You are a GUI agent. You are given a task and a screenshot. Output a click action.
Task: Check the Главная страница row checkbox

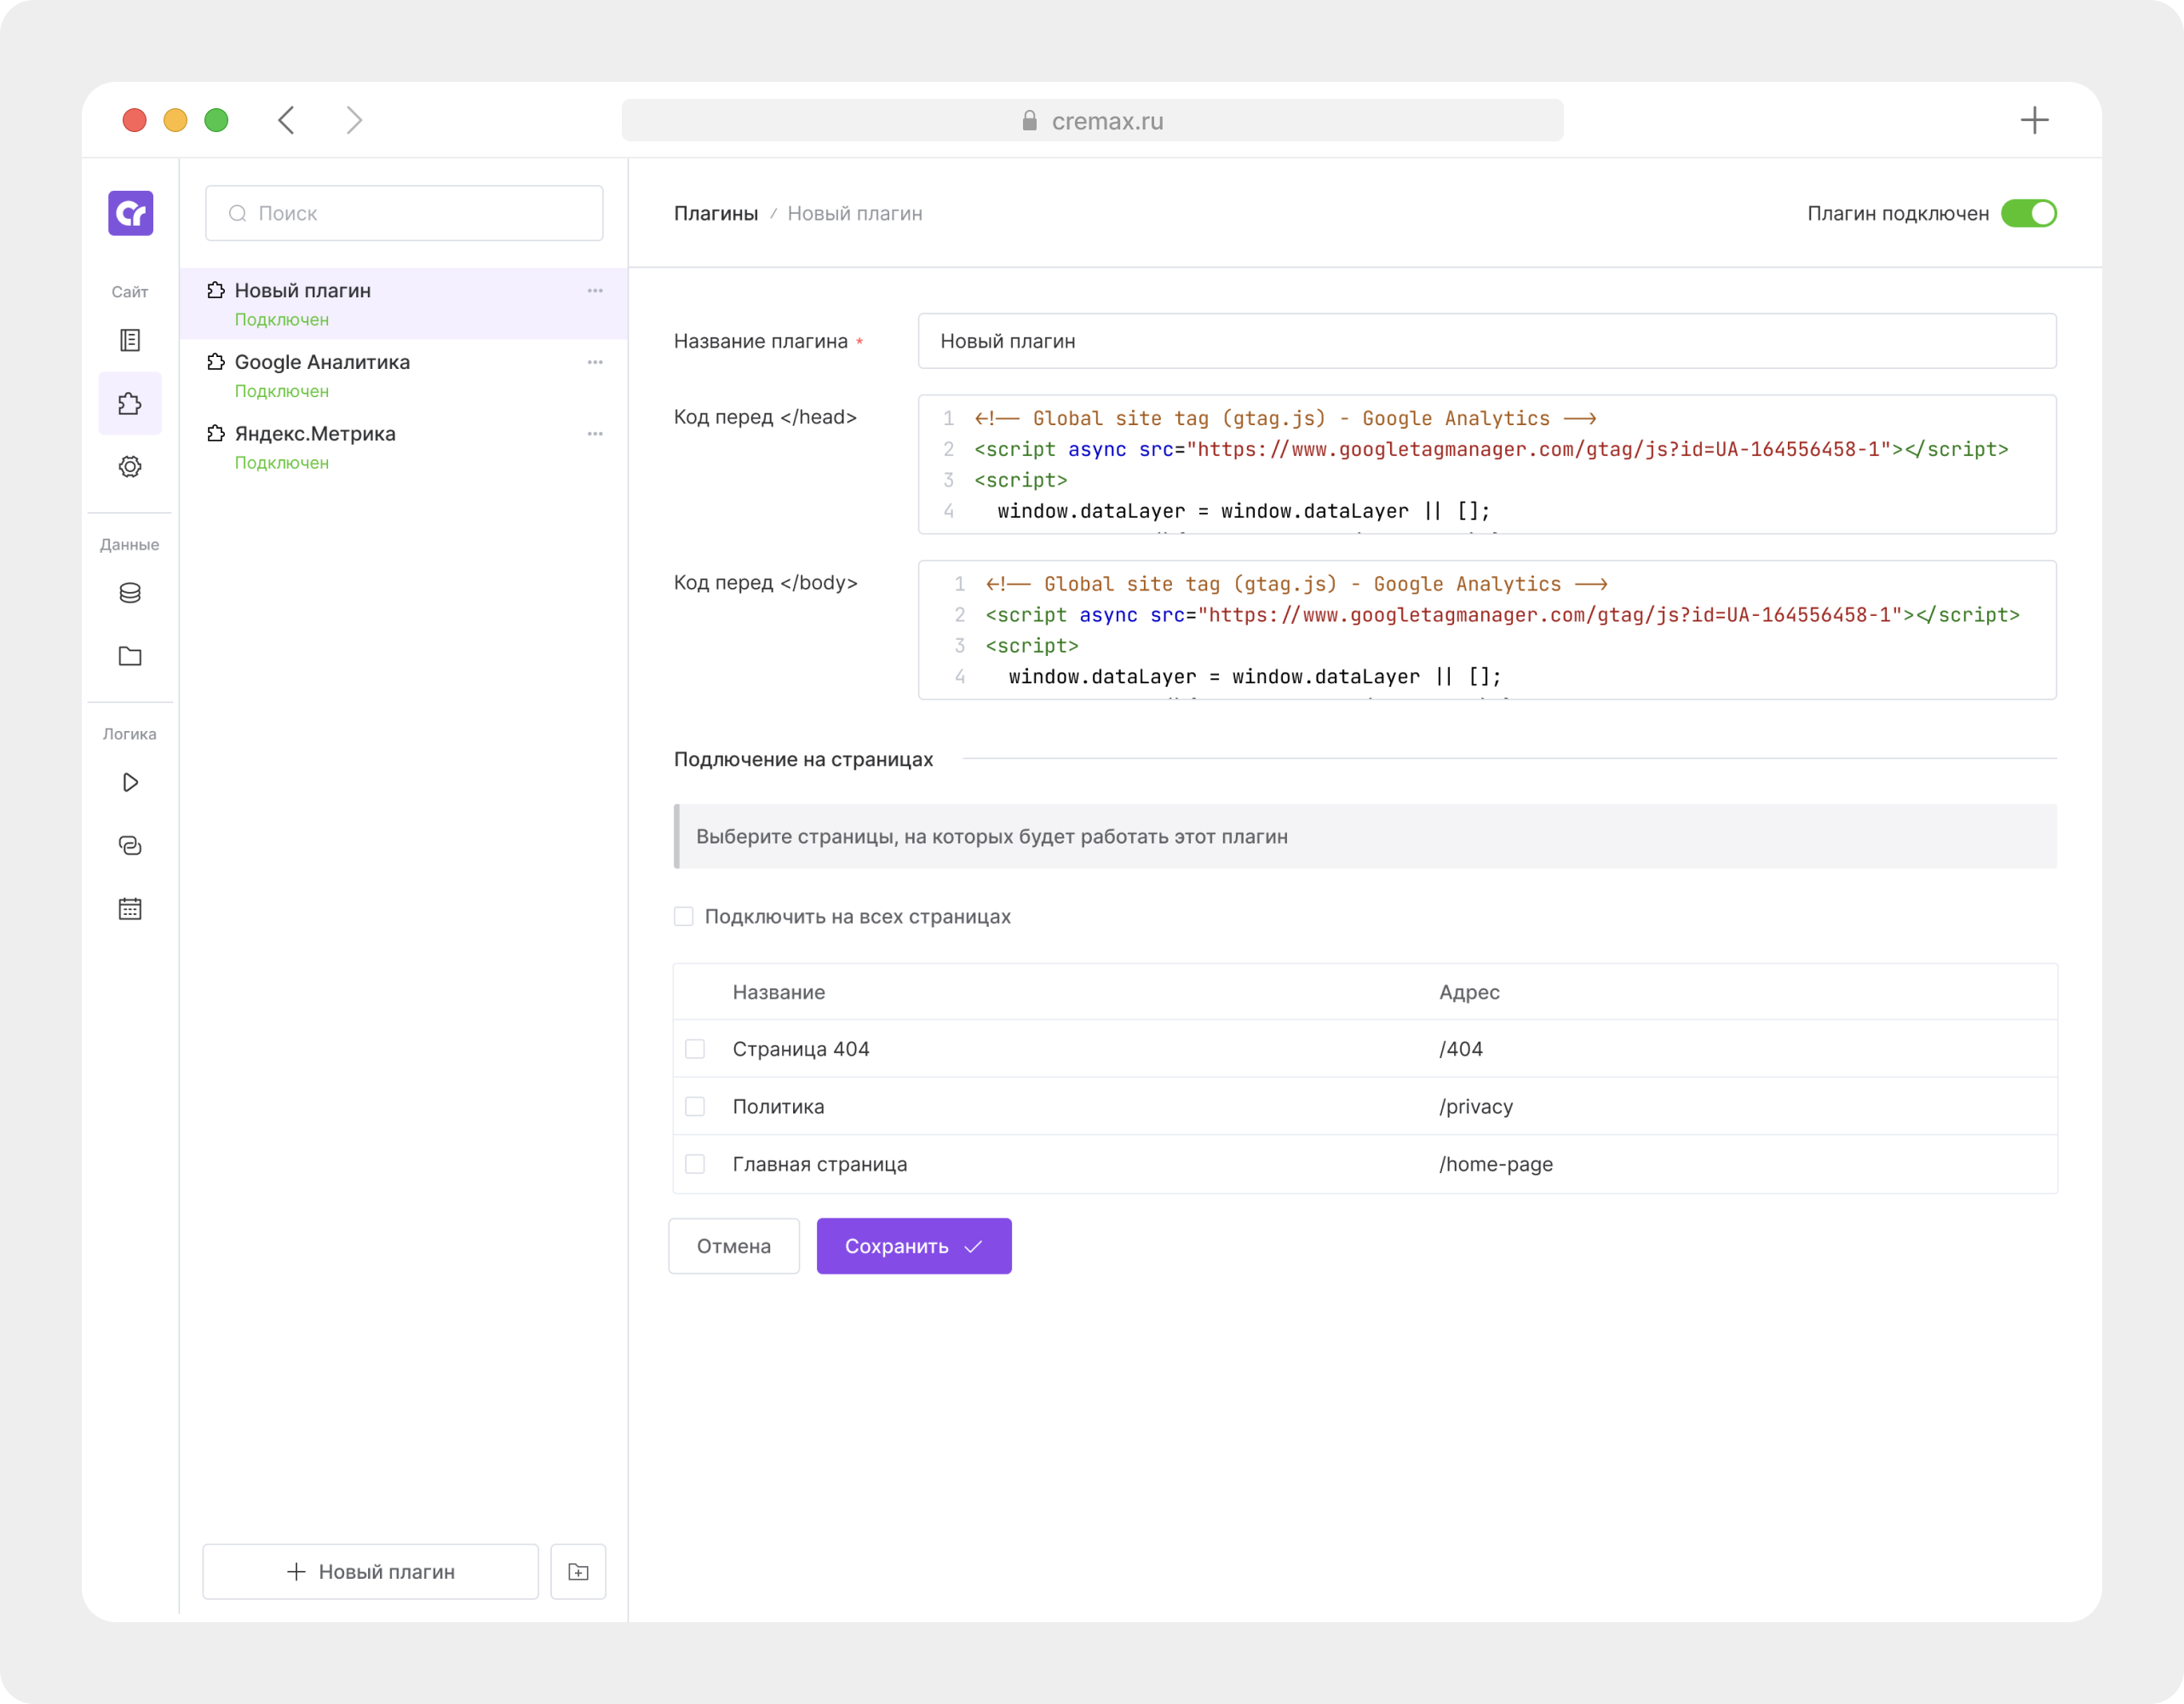click(695, 1164)
